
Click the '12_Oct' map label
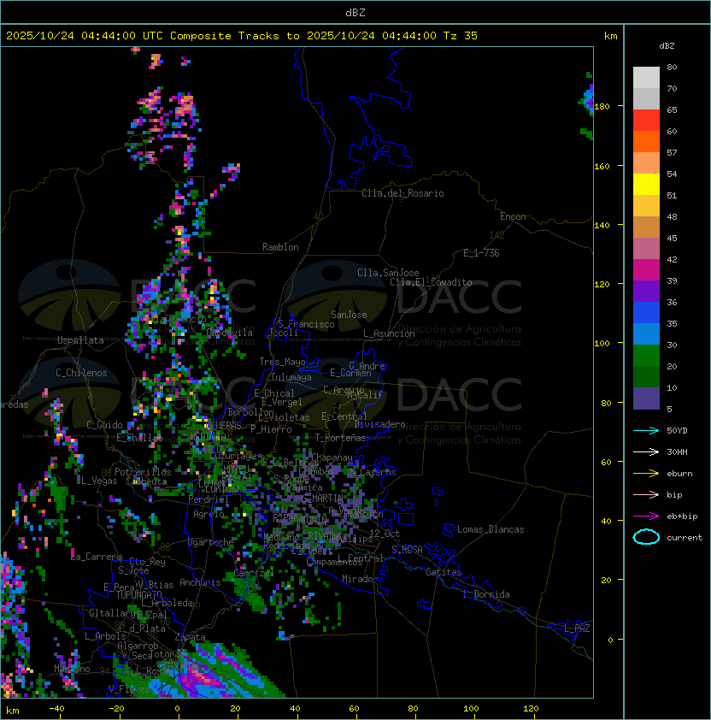click(x=385, y=534)
